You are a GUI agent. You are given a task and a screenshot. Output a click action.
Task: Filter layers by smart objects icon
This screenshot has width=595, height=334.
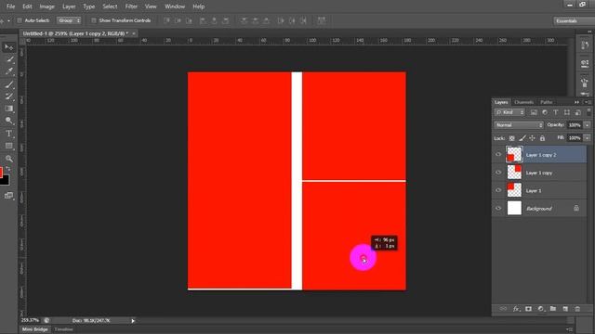[x=577, y=112]
